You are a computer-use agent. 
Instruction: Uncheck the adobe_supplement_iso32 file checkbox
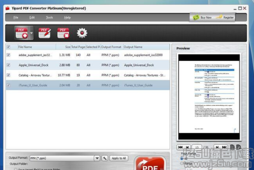[x=8, y=55]
